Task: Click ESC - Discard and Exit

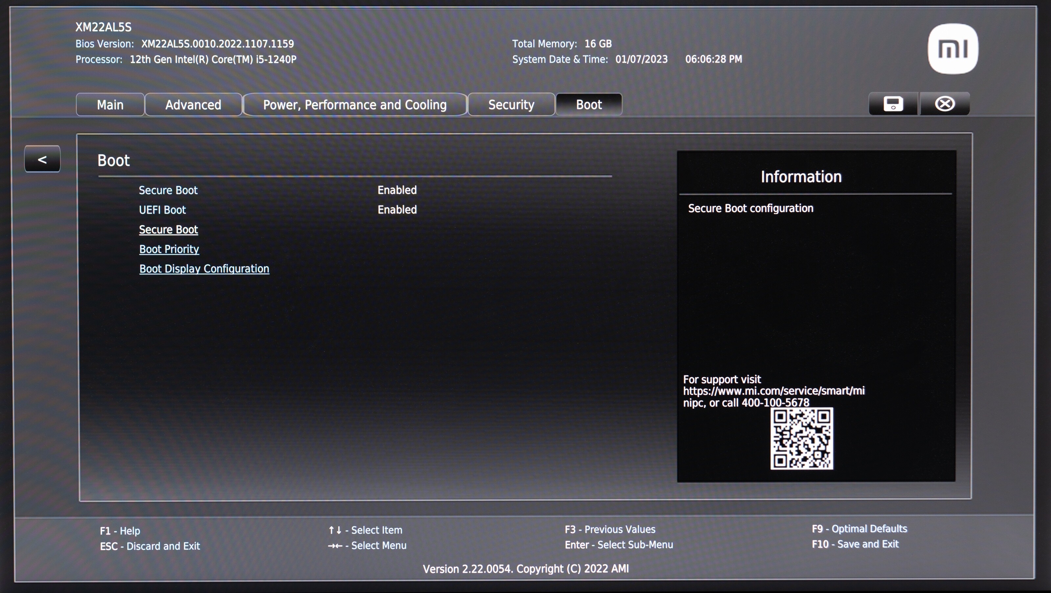Action: click(x=150, y=546)
